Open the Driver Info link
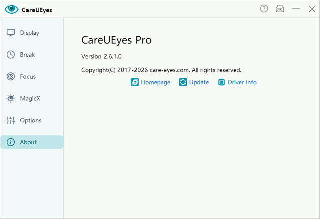Image resolution: width=320 pixels, height=219 pixels. coord(242,82)
